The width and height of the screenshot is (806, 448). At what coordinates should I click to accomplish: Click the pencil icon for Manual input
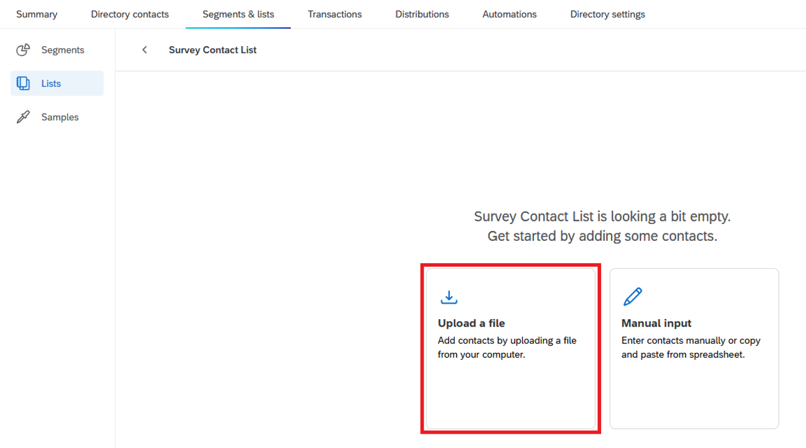click(632, 297)
